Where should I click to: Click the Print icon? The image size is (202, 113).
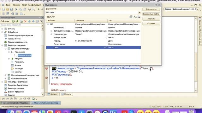coord(29,9)
